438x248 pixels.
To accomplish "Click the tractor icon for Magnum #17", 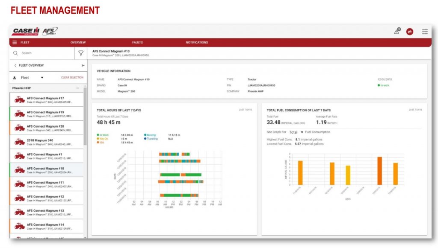I will click(20, 100).
